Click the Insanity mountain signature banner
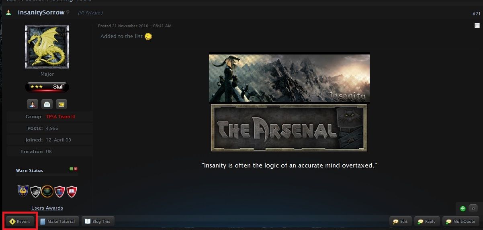Viewport: 483px width, 230px height. pyautogui.click(x=289, y=78)
